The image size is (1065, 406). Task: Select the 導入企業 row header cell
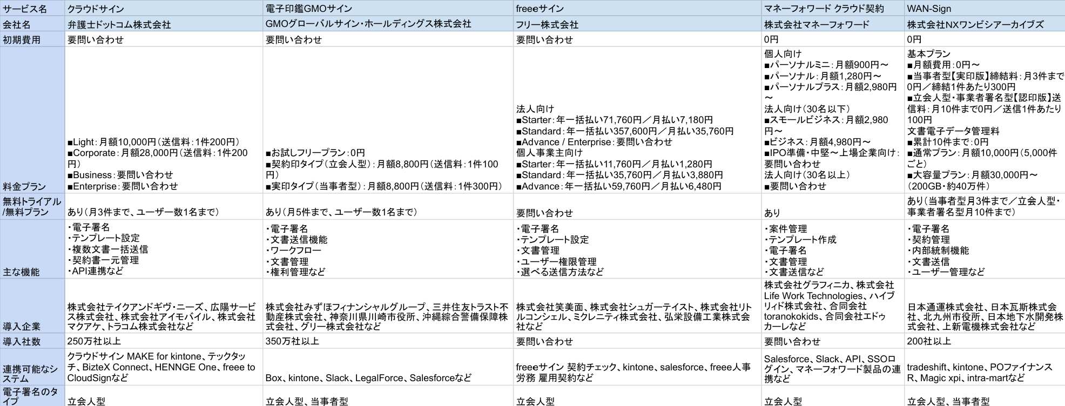[32, 306]
